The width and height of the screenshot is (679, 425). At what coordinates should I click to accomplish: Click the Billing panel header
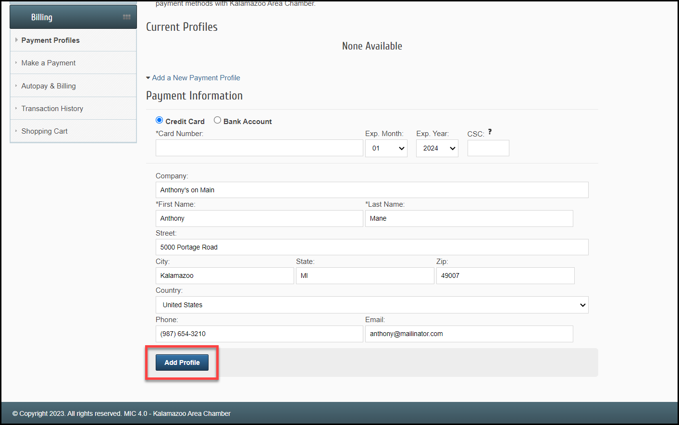click(73, 17)
